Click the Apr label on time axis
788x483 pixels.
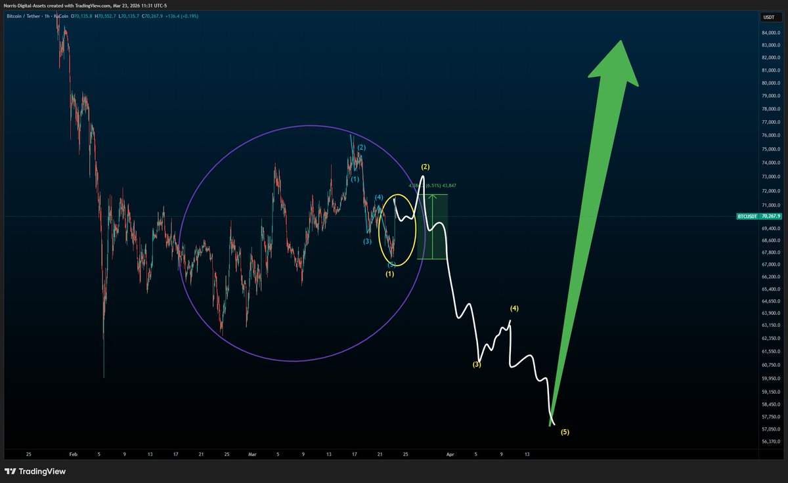(450, 454)
